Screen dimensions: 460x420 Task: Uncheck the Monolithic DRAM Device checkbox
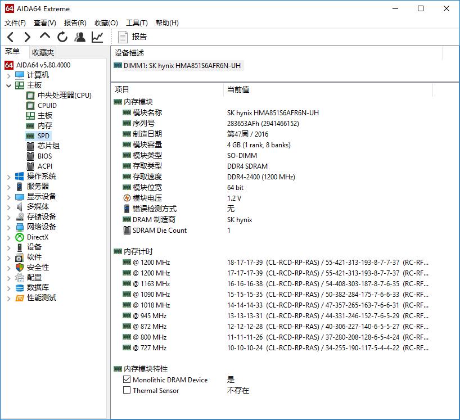click(127, 380)
